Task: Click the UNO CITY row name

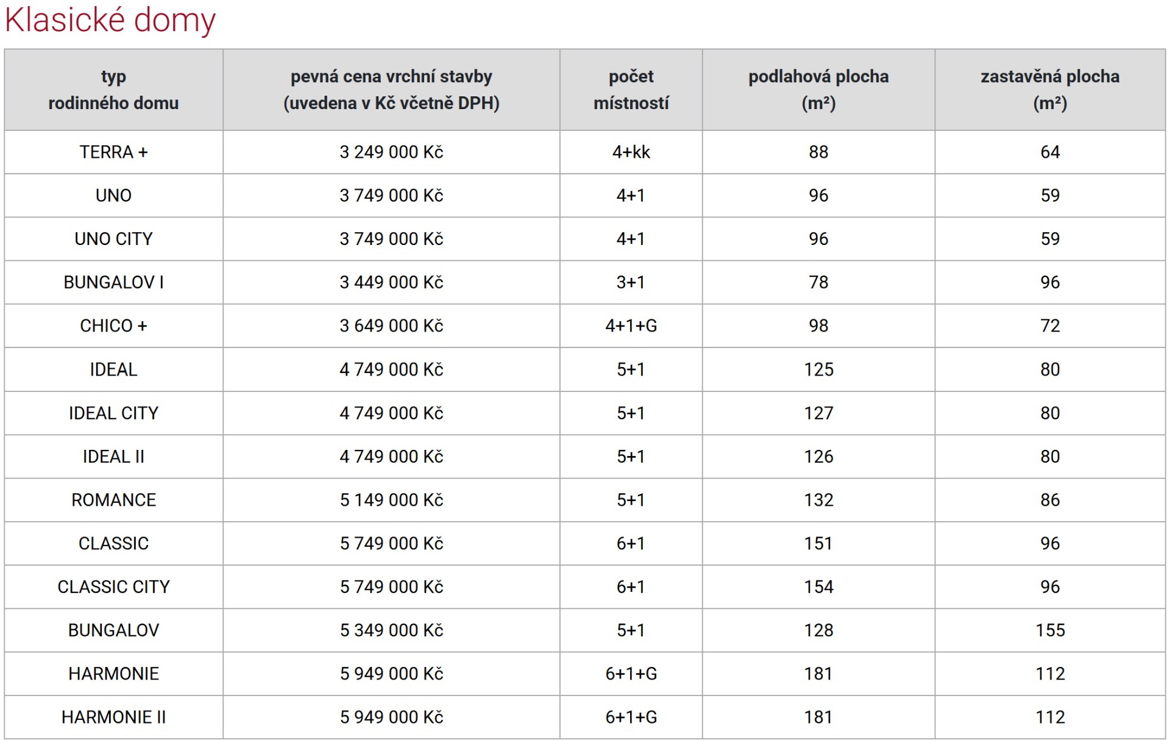Action: (113, 239)
